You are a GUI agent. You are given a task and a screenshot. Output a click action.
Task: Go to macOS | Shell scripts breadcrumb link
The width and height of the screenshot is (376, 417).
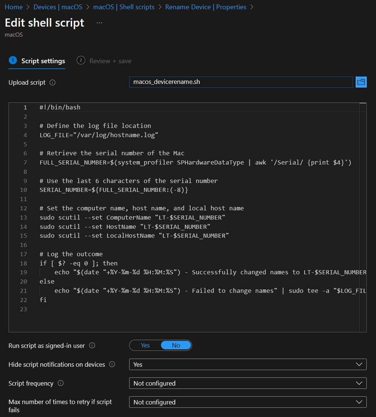tap(124, 7)
